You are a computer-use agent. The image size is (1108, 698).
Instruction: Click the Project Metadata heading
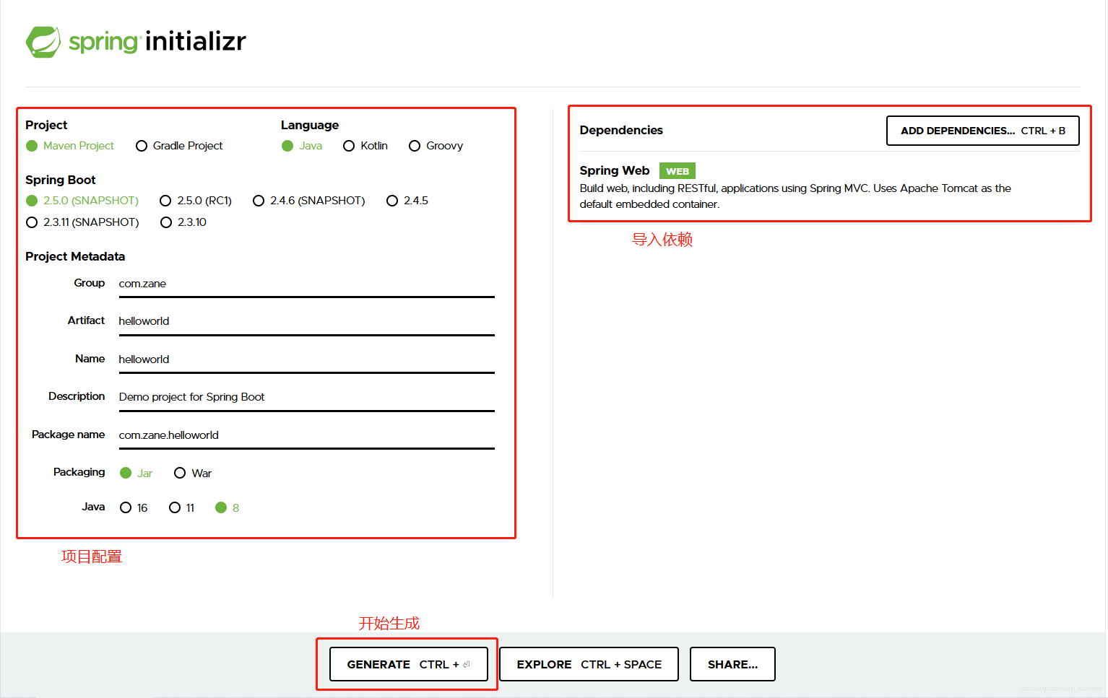point(75,256)
